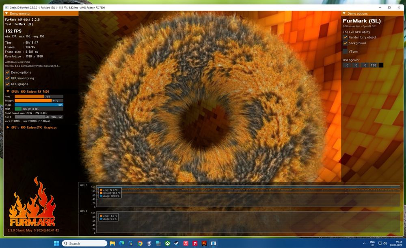Click the GPU usage 100% bar

[x=39, y=105]
